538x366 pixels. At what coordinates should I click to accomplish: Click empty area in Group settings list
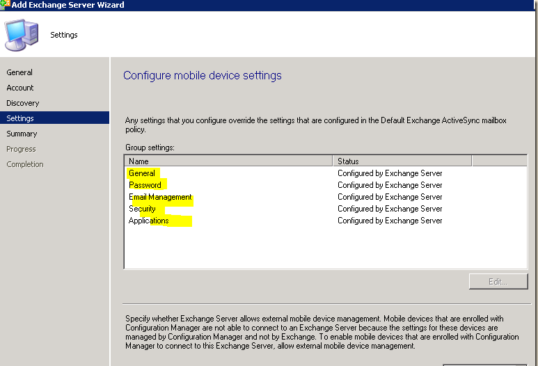pos(325,248)
